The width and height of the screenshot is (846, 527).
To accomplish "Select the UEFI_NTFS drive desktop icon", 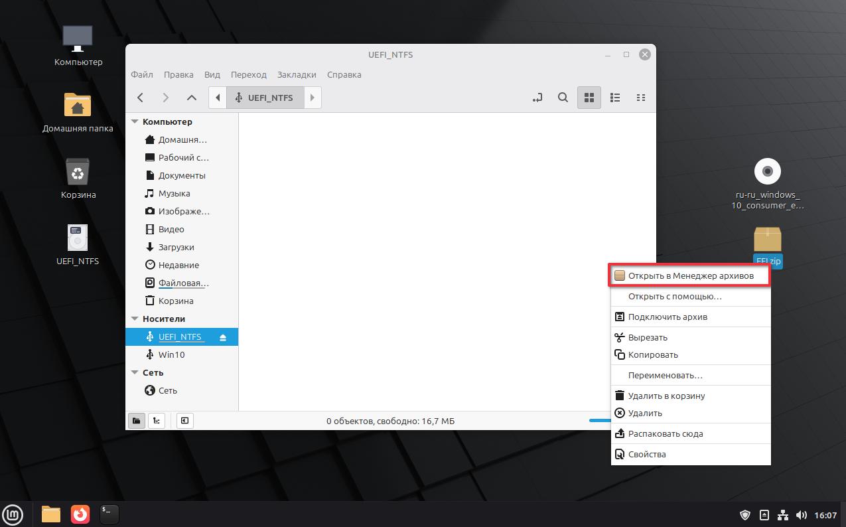I will [78, 244].
